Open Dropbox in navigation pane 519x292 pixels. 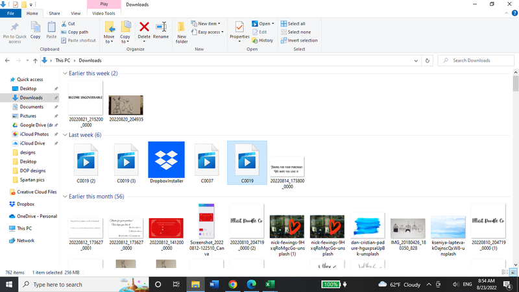[x=25, y=204]
